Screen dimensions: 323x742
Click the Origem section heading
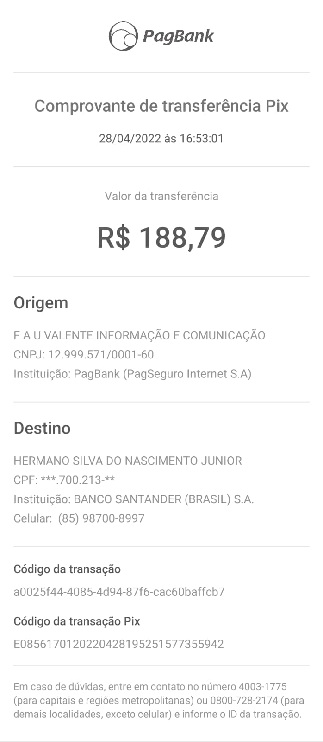(x=41, y=303)
